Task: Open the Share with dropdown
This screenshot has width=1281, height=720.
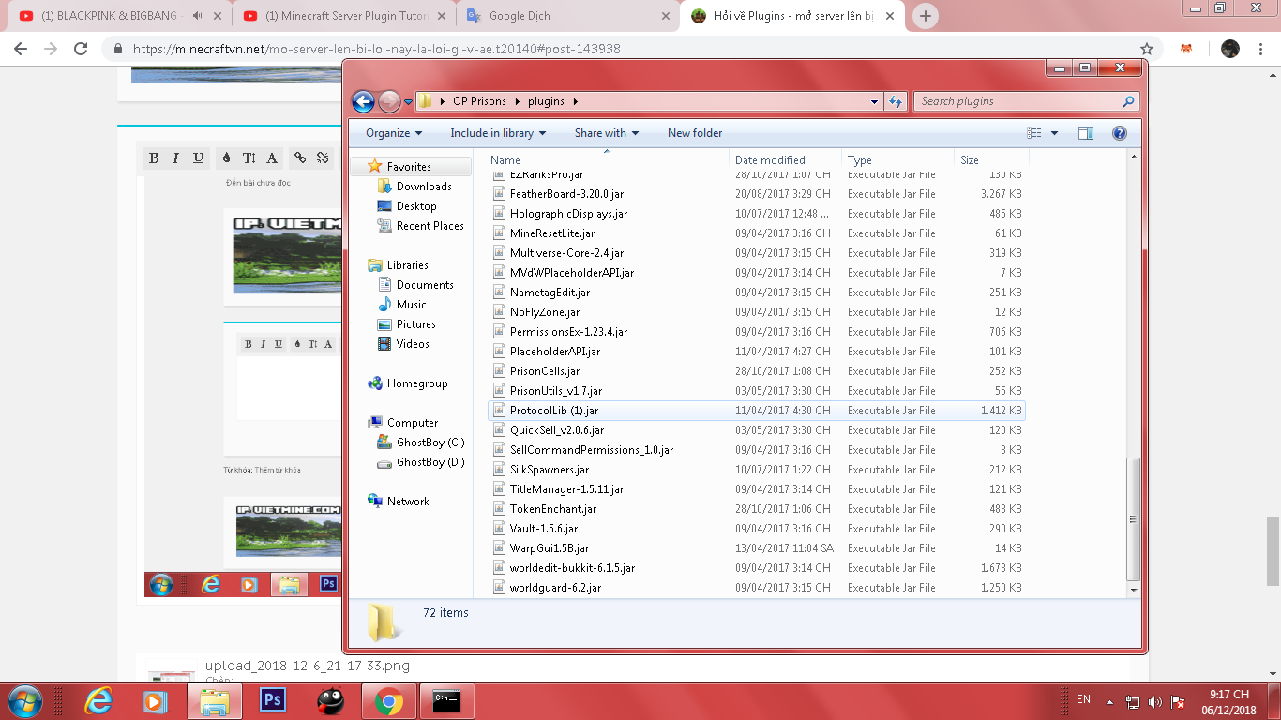Action: (606, 133)
